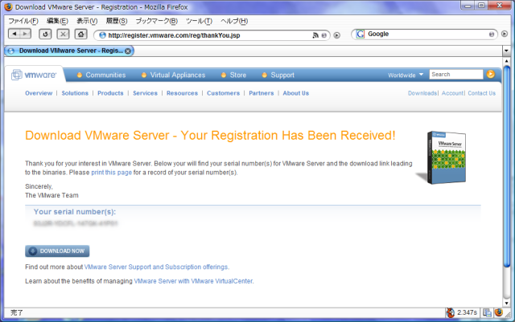Image resolution: width=515 pixels, height=322 pixels.
Task: Click the Firefox icon in status bar
Action: pos(499,312)
